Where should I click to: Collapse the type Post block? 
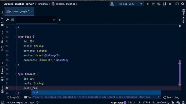point(16,37)
